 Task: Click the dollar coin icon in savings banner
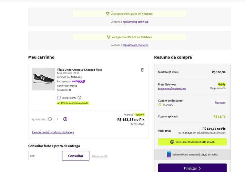click(172, 142)
